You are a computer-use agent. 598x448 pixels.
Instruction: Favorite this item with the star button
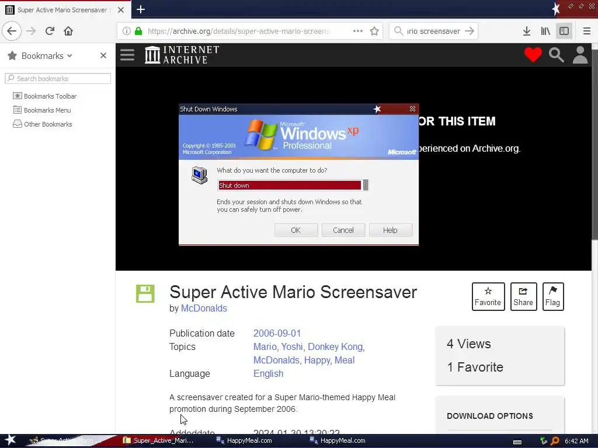click(x=488, y=296)
